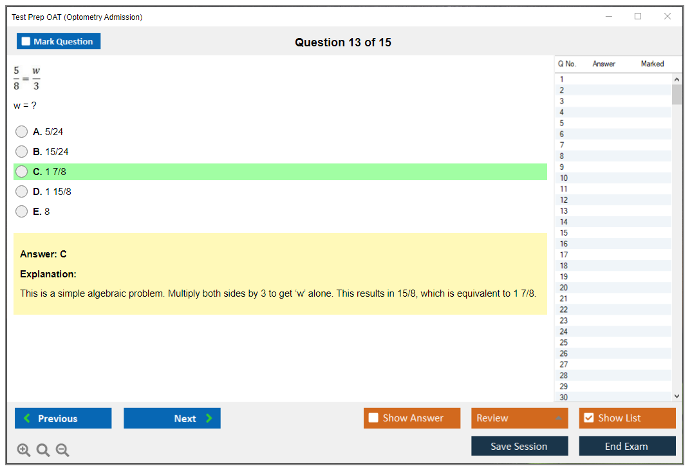Advance to the Next question
The image size is (692, 473).
[172, 418]
